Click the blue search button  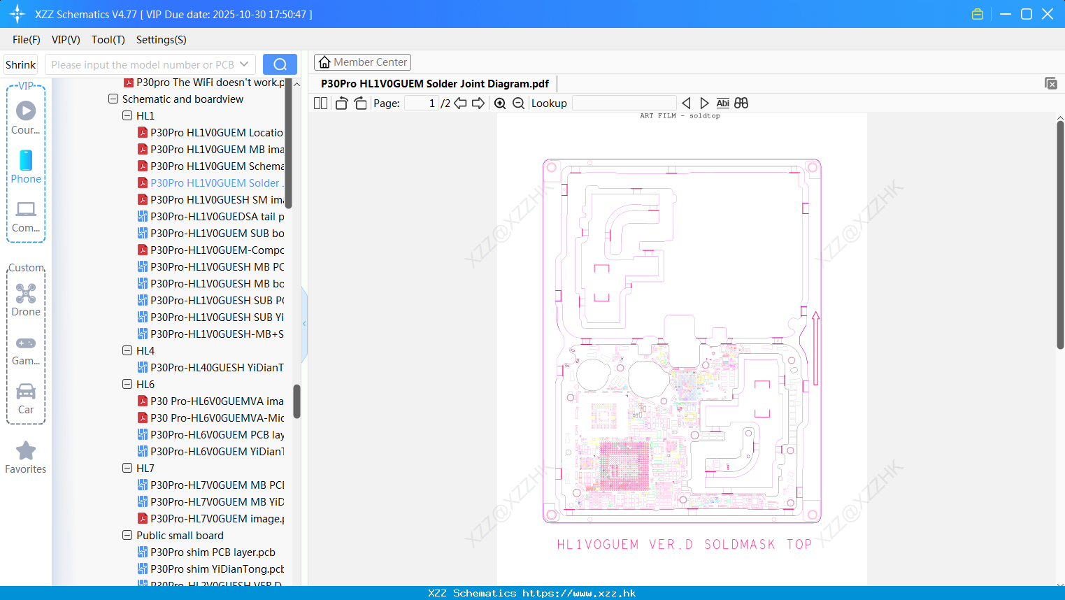point(280,64)
